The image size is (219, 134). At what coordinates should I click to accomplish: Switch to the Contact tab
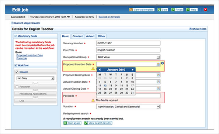pyautogui.click(x=77, y=36)
